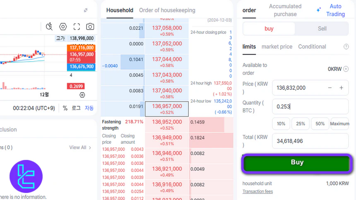Toggle 로그 log scale
Viewport: 356px width, 200px height.
[76, 108]
